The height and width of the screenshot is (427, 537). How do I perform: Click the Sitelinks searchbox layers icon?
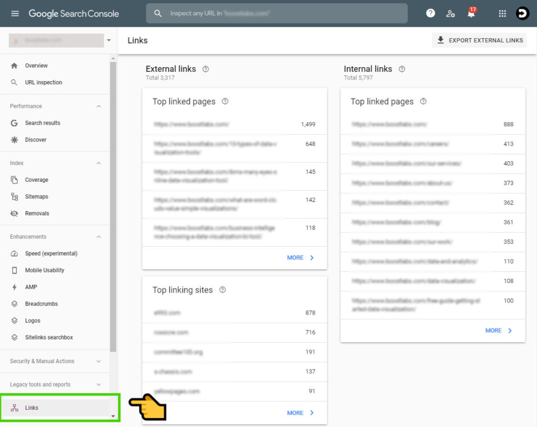coord(14,337)
